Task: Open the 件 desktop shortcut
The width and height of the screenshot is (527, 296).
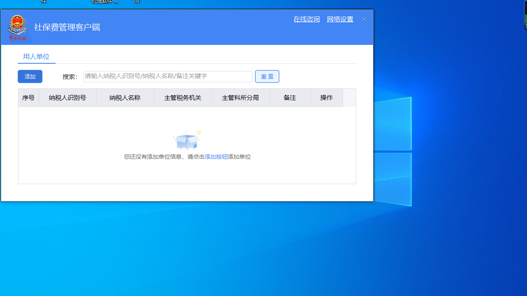Action: point(43,1)
